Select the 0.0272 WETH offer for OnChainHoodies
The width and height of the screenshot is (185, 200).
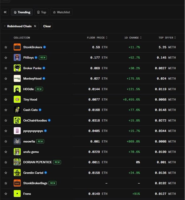[x=165, y=120]
